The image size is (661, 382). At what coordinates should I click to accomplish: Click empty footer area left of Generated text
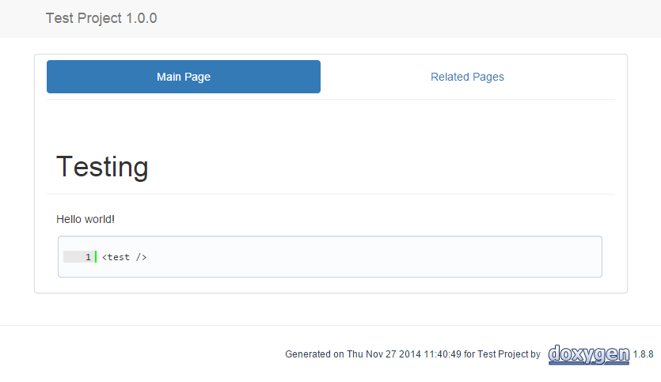[142, 354]
